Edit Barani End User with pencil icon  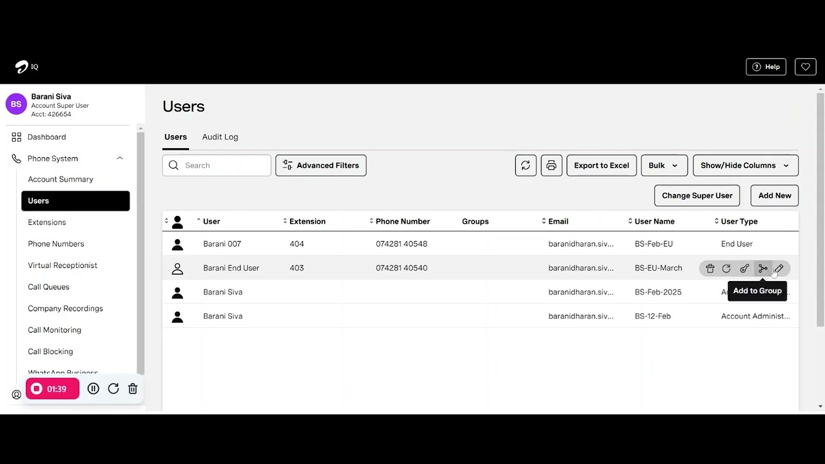coord(779,269)
